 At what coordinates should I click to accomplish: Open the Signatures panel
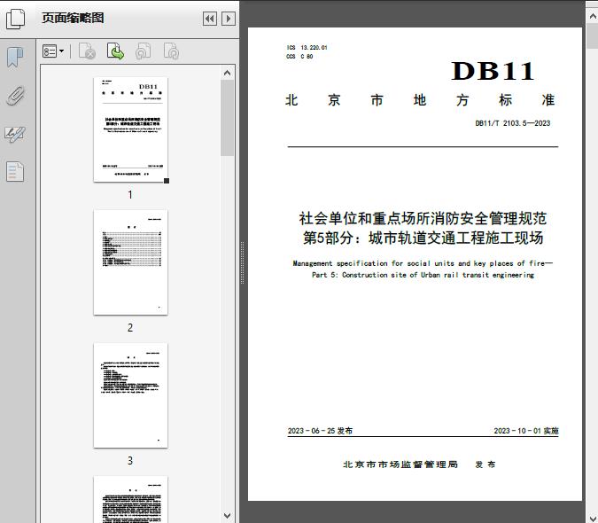(15, 134)
